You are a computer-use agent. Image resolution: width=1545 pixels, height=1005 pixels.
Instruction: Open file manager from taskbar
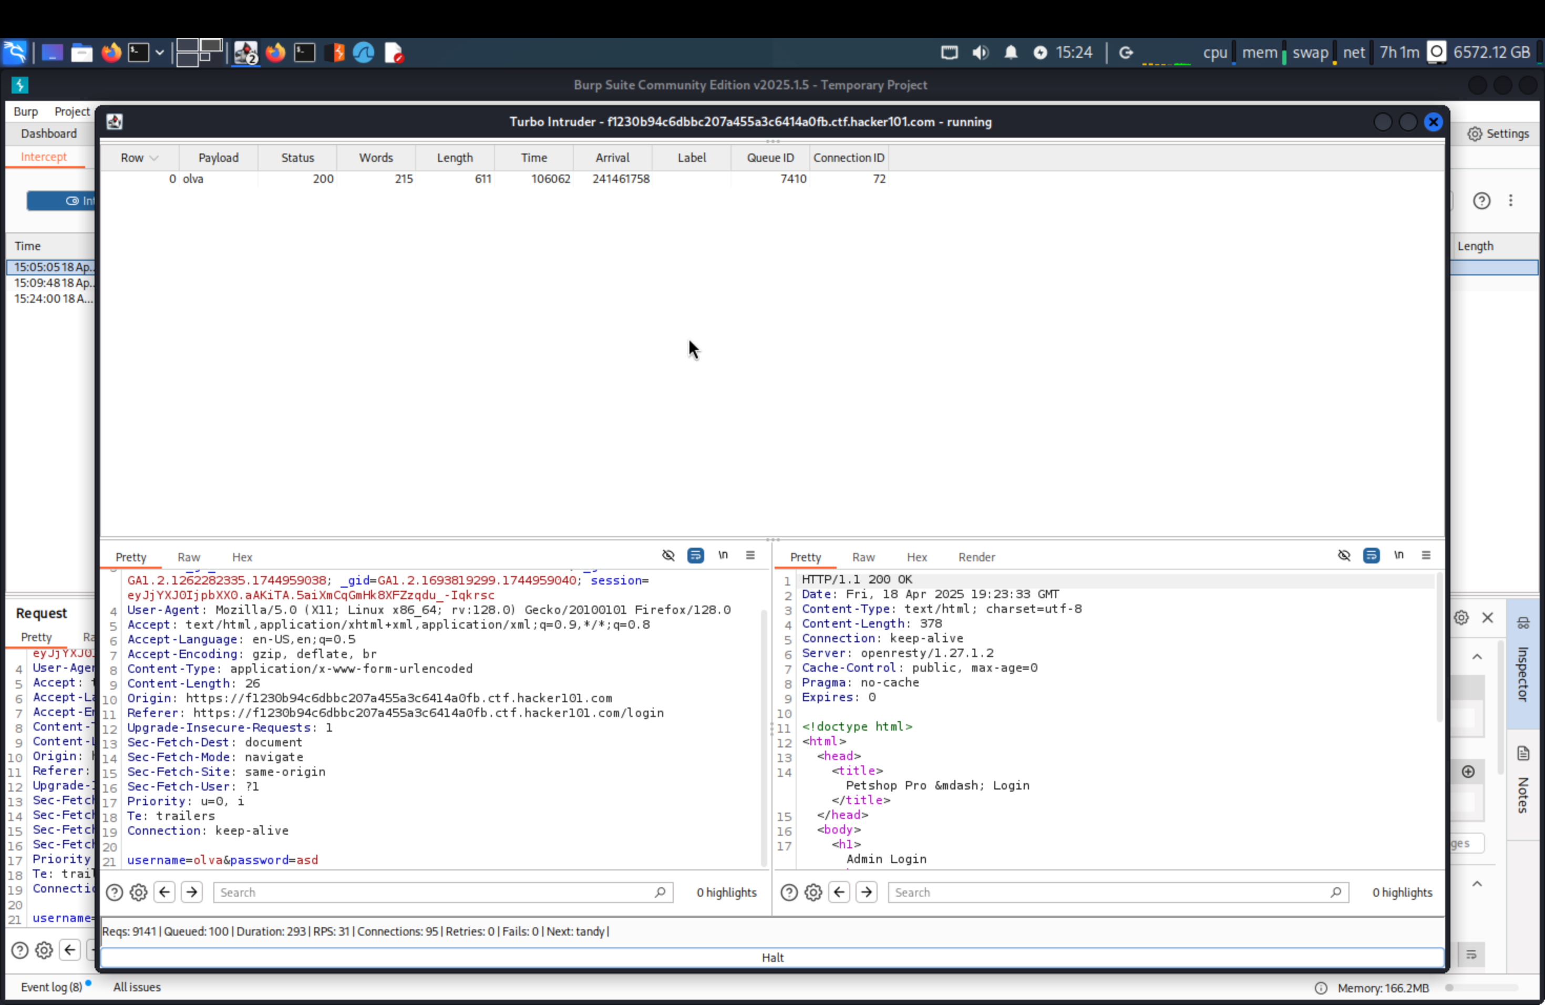tap(82, 53)
